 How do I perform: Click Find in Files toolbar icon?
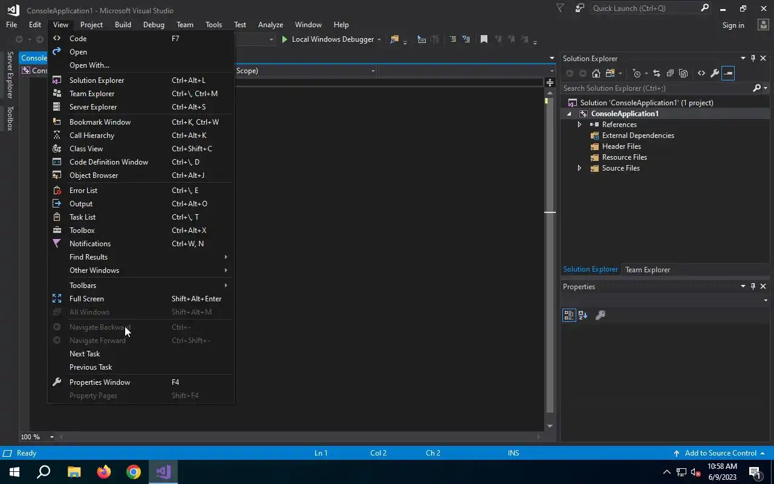[x=395, y=39]
